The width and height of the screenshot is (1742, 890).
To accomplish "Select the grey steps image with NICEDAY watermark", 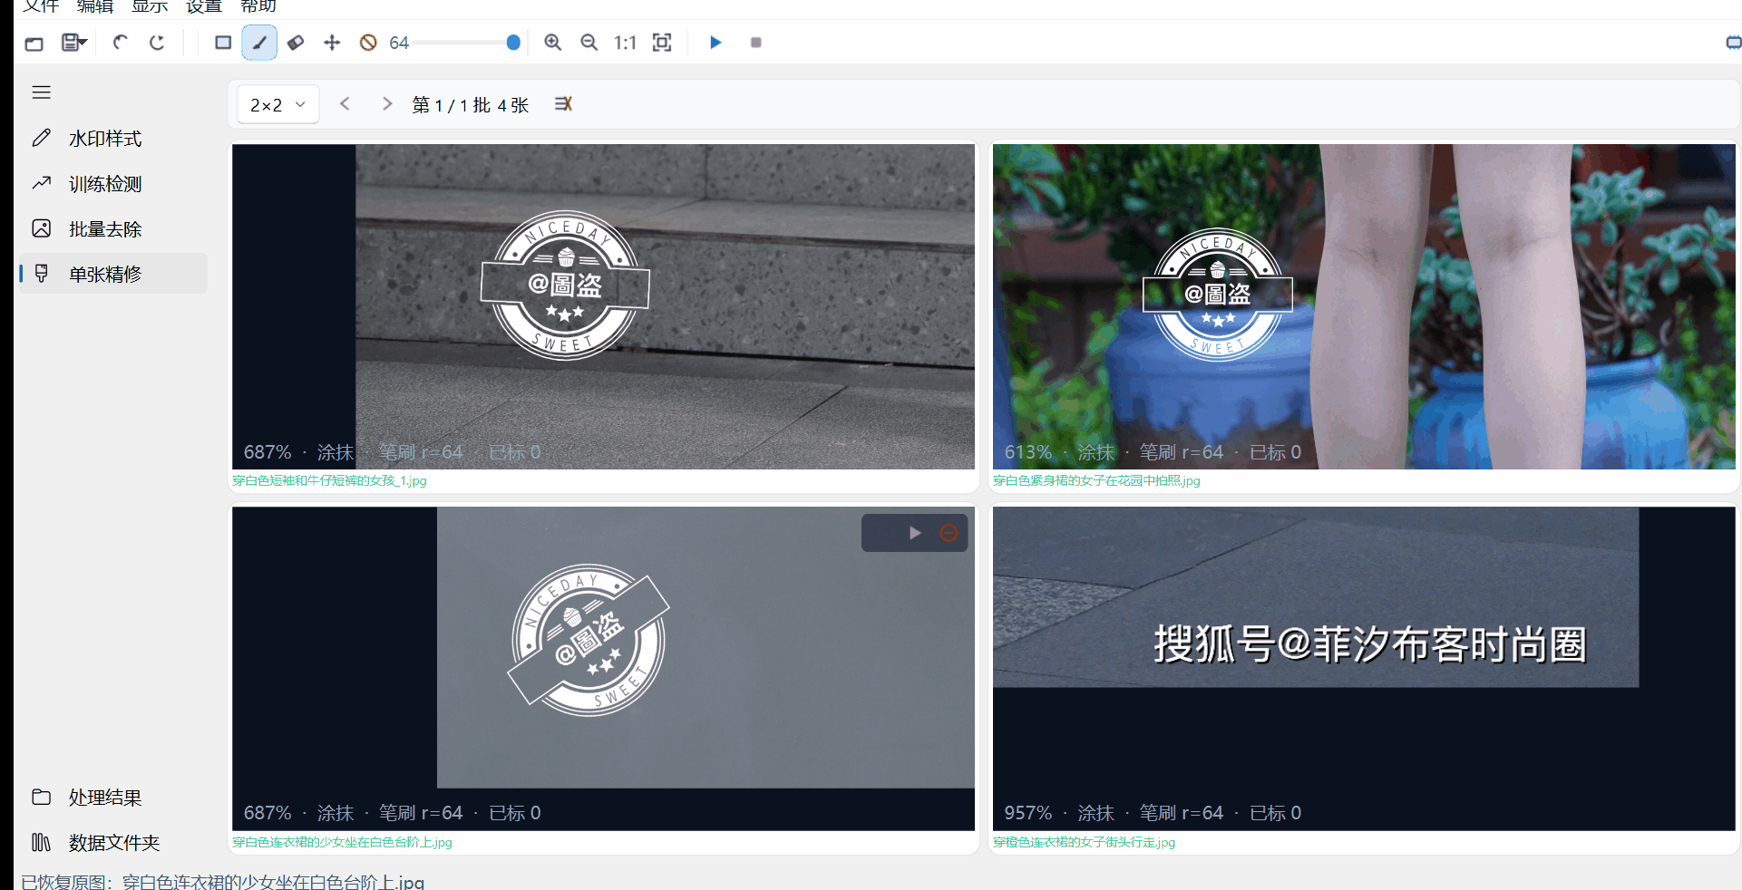I will [603, 306].
